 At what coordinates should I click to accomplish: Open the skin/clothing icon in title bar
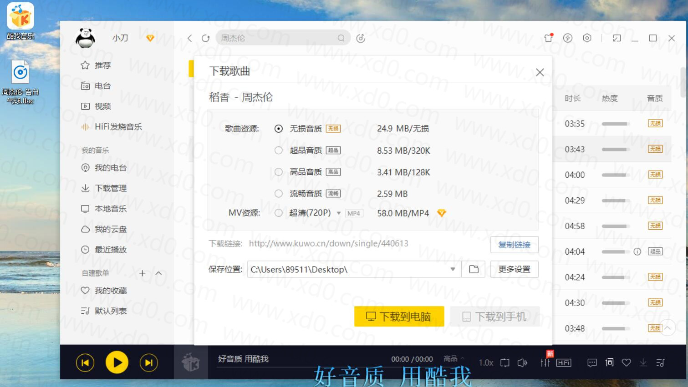[549, 38]
